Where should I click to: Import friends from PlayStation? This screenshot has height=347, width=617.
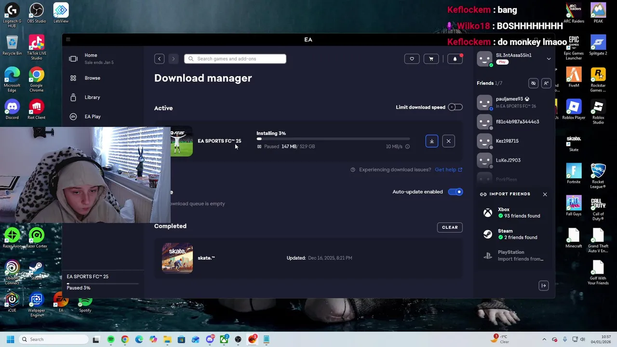coord(514,255)
